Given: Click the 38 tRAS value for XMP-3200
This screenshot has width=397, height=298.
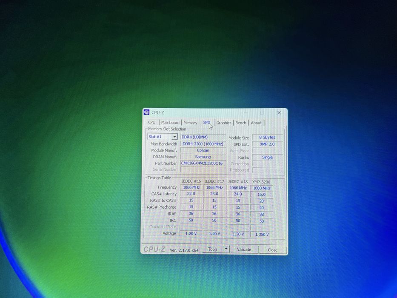Looking at the screenshot, I should coord(262,215).
